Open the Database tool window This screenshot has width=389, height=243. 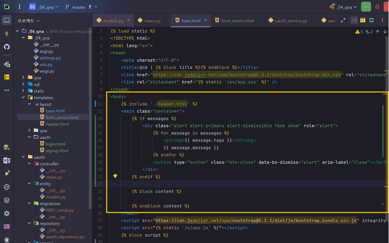pos(7,147)
